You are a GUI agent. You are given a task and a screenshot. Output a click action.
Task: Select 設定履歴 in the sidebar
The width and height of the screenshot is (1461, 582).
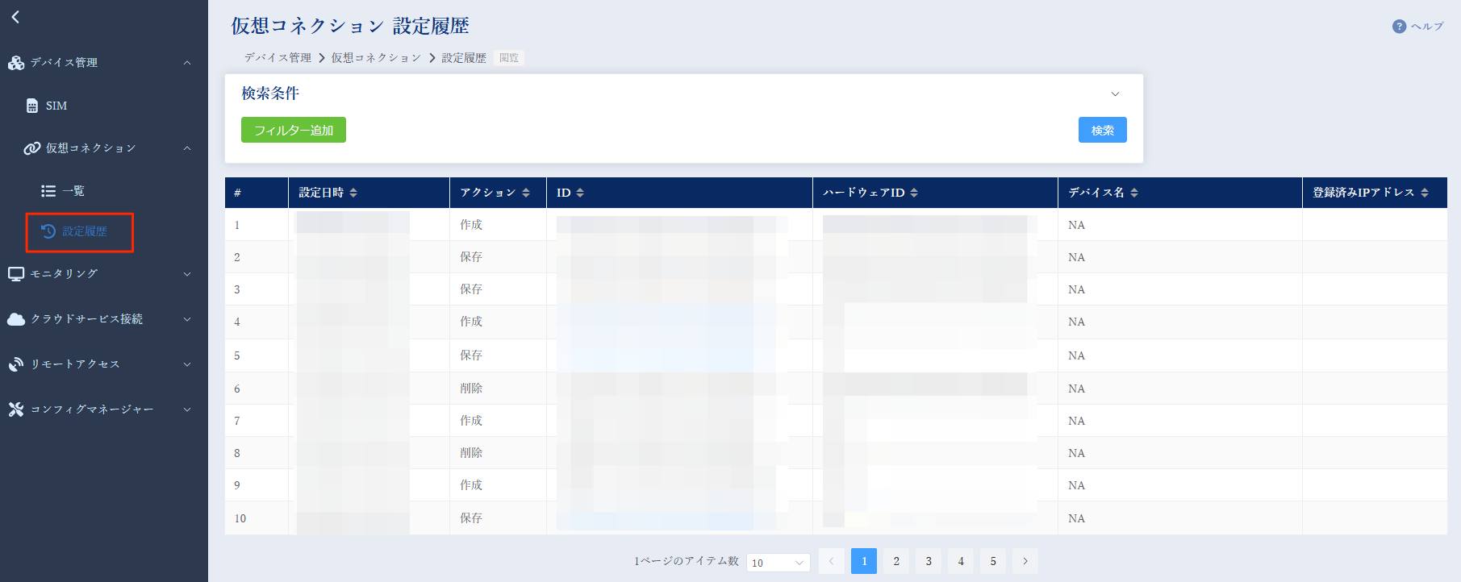pos(84,231)
